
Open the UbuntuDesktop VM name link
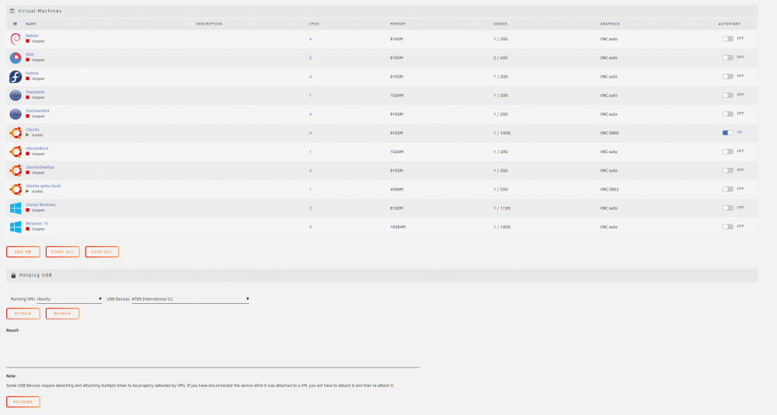(40, 167)
